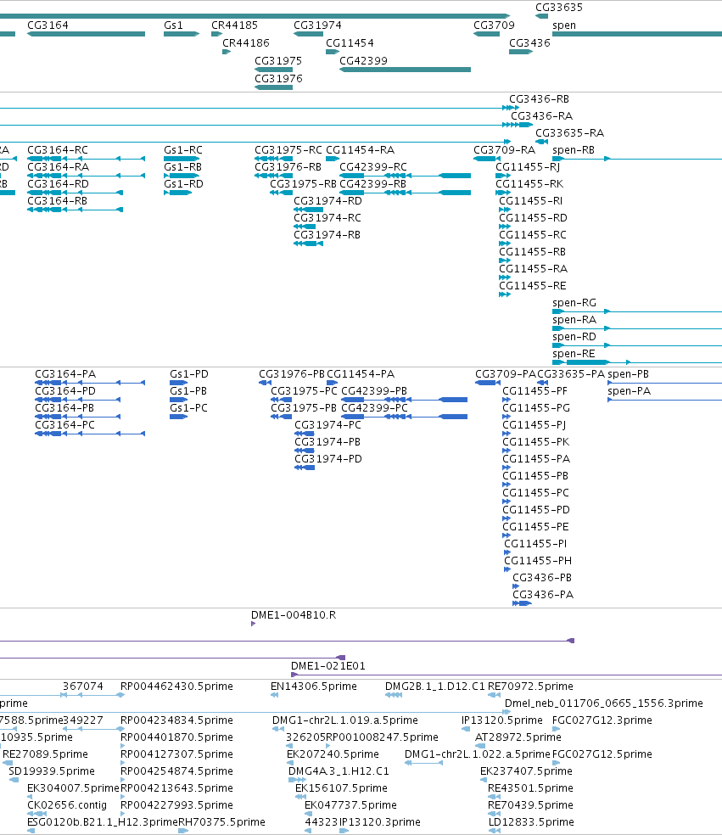The height and width of the screenshot is (835, 722).
Task: Select transcript CG11454-RA
Action: tap(360, 150)
